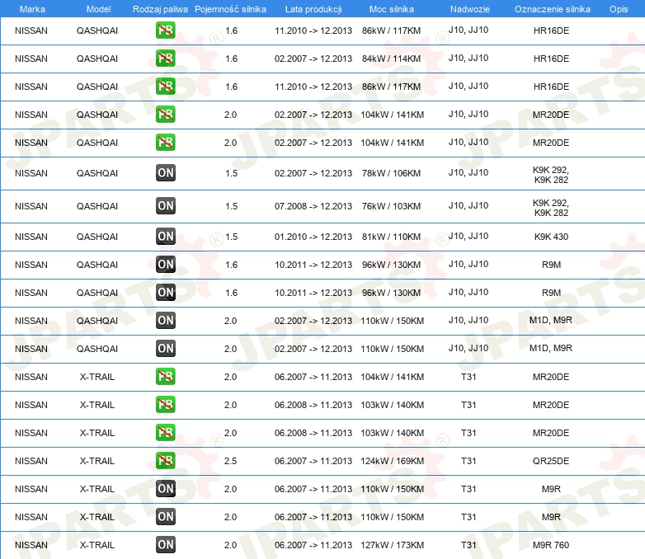Click the Moc silnika column header
This screenshot has height=559, width=645.
(x=392, y=9)
